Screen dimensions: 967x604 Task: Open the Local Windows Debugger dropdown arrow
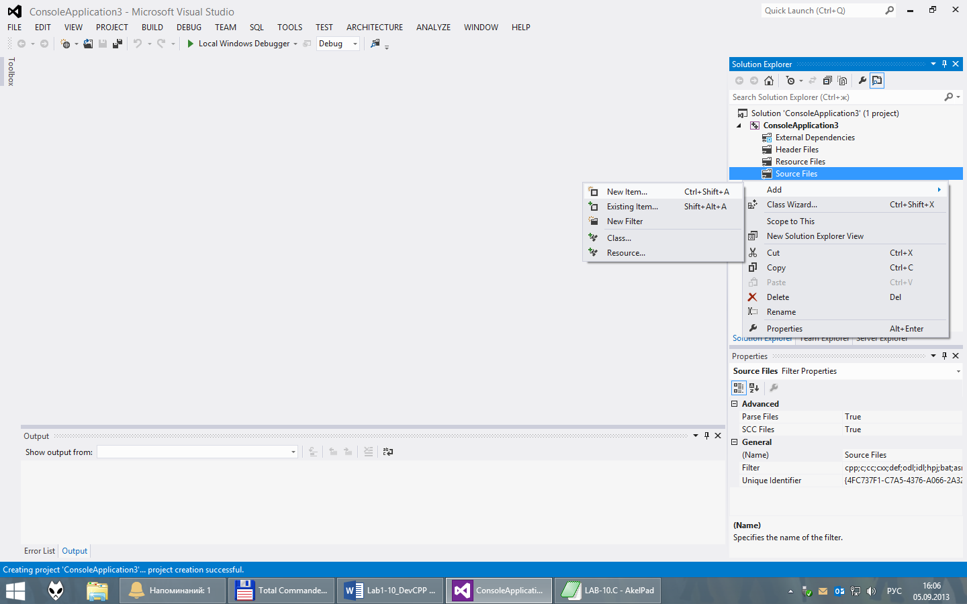point(295,44)
